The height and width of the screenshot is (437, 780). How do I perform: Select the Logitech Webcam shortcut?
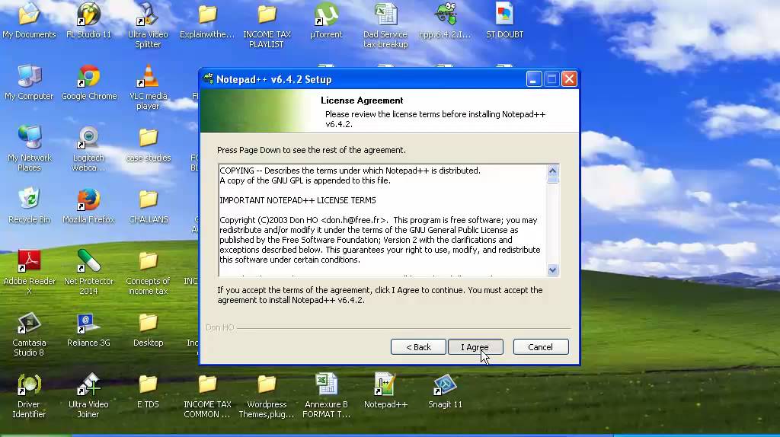pyautogui.click(x=88, y=148)
